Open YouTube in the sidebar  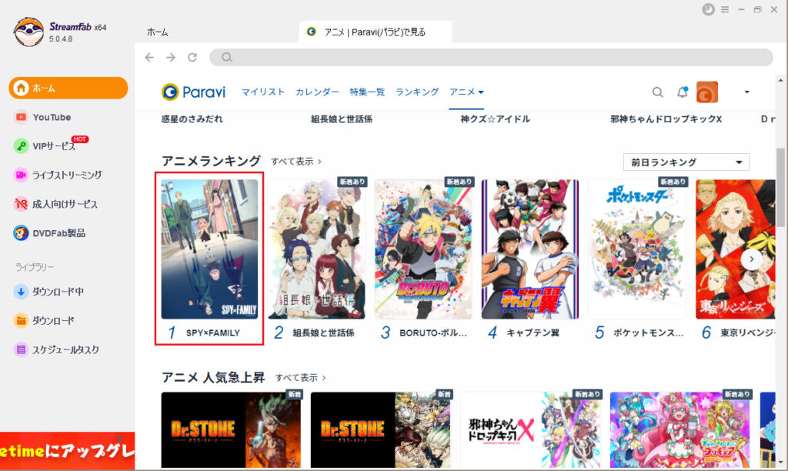tap(52, 117)
